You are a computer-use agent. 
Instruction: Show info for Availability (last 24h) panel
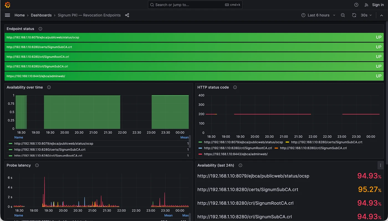click(x=240, y=165)
